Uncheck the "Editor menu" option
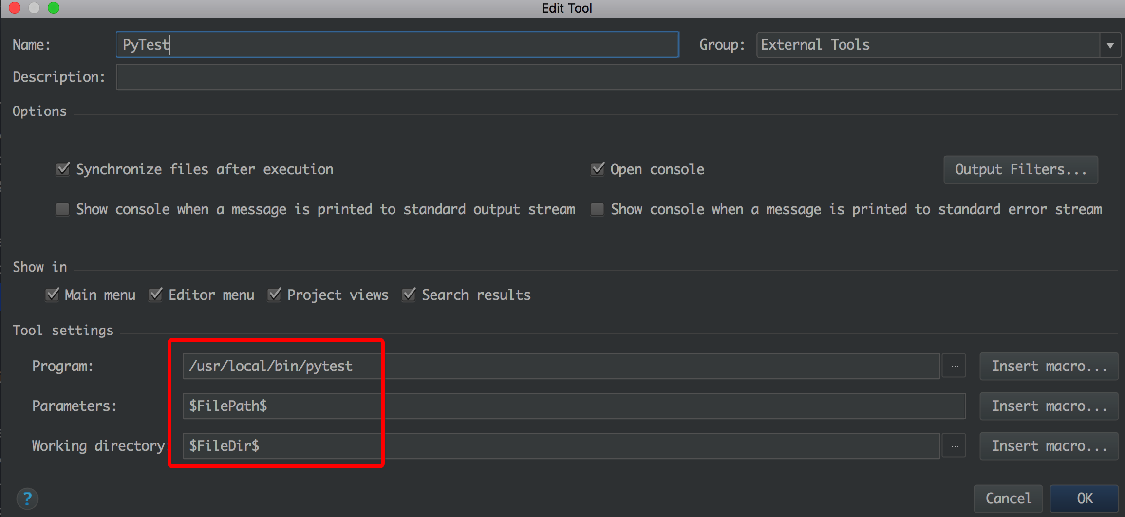The image size is (1125, 517). point(155,295)
